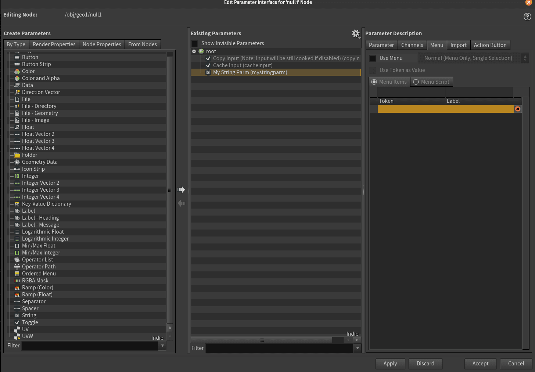The height and width of the screenshot is (372, 535).
Task: Click the left arrow to remove parameter
Action: (x=181, y=203)
